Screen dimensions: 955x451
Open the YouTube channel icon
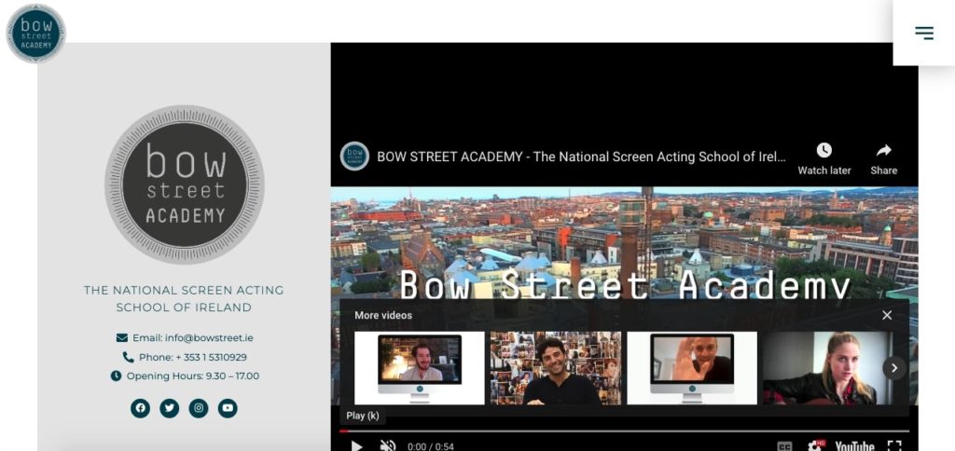(228, 408)
